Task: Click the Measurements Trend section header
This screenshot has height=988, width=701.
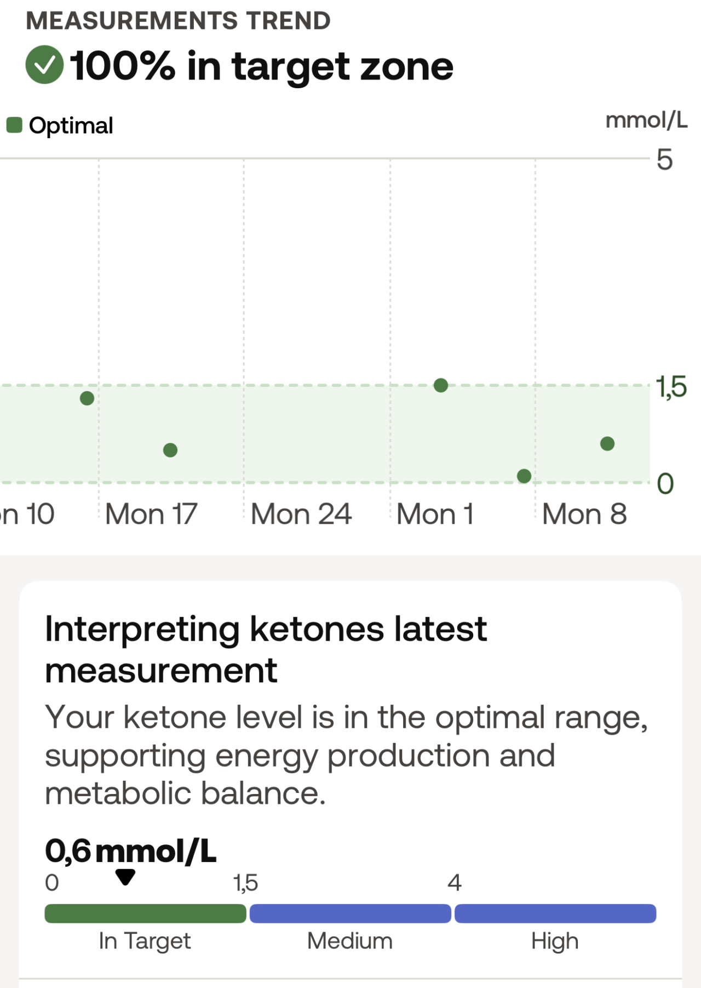Action: 178,21
